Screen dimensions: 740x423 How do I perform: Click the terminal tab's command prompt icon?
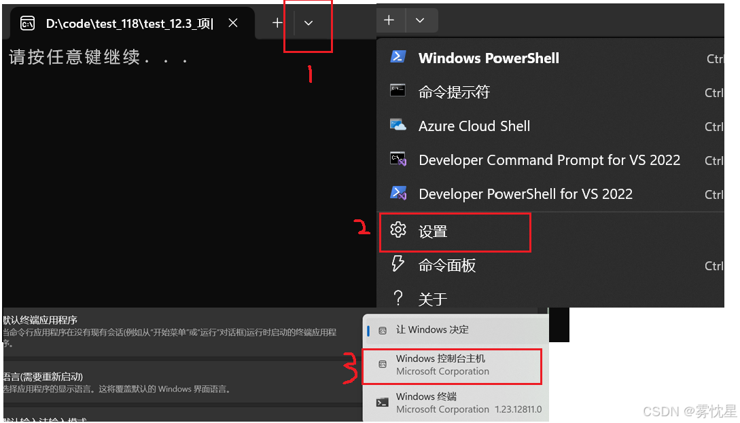coord(27,23)
